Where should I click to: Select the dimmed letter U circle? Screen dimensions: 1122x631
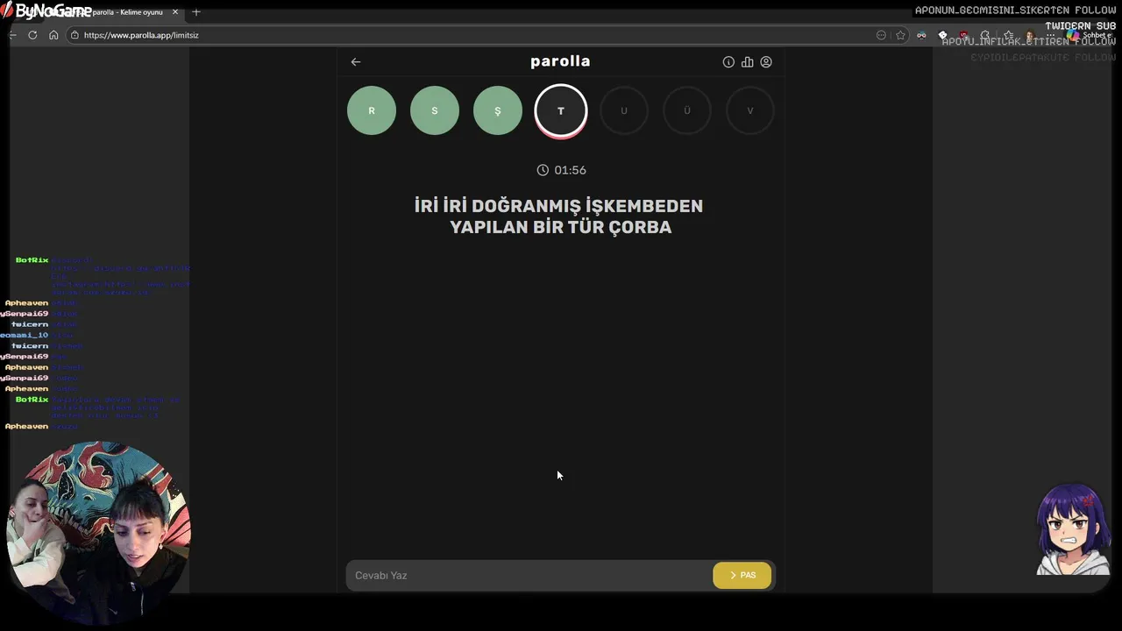(624, 110)
